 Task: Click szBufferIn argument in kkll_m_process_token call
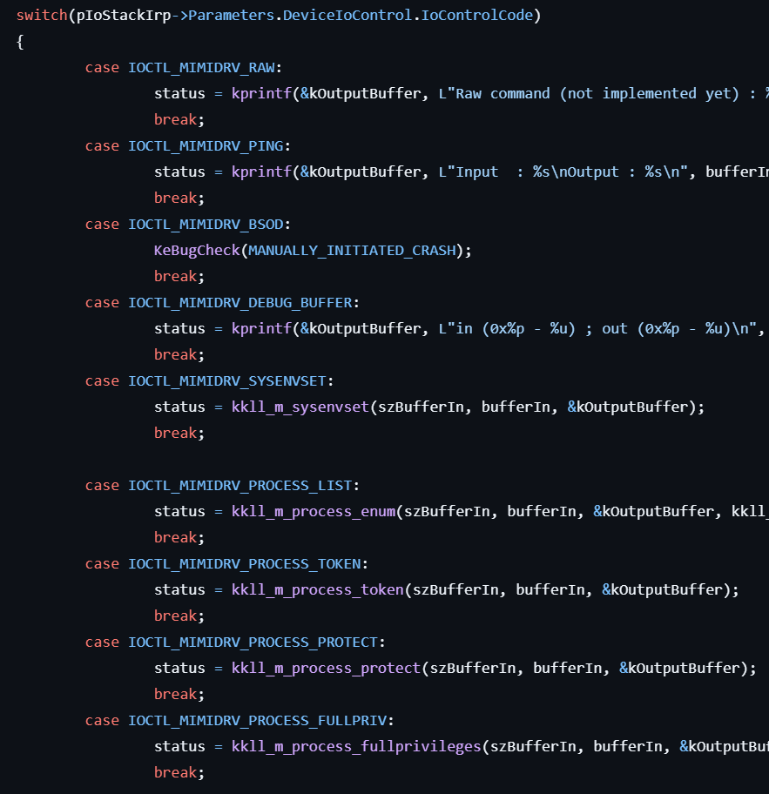[x=455, y=590]
